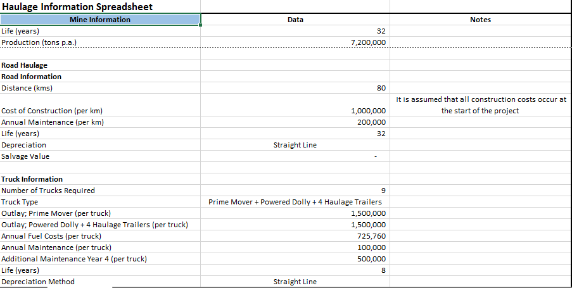
Task: Select the Life (years) label directly under Mine Information
Action: coord(20,31)
